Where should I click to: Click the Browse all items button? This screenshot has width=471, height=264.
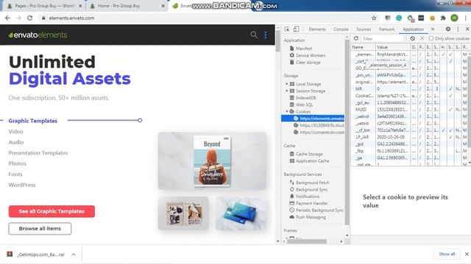click(x=40, y=229)
